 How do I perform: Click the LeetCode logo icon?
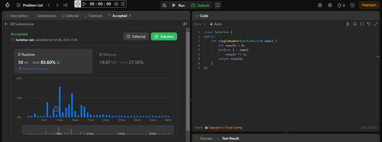click(x=7, y=5)
